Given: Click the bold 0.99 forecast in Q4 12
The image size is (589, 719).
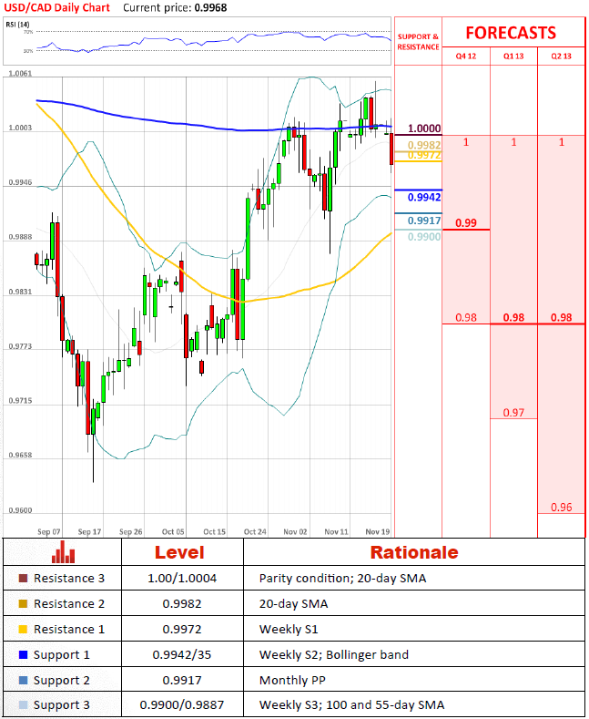Looking at the screenshot, I should click(x=466, y=222).
